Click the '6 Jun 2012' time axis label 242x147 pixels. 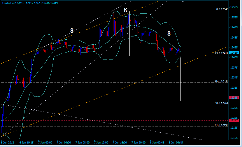tap(8, 143)
